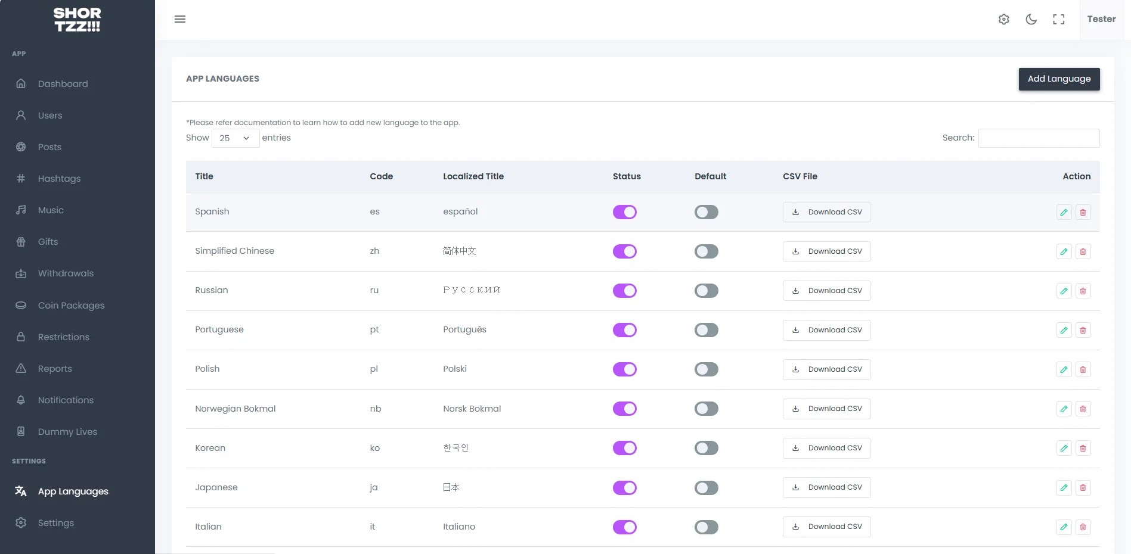Screen dimensions: 1131x554
Task: Delete the Italian language row
Action: click(x=1083, y=527)
